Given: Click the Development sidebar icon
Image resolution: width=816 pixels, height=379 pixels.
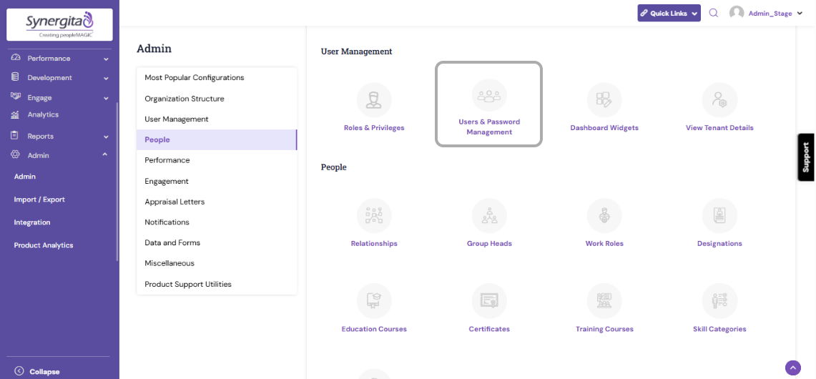Looking at the screenshot, I should click(15, 77).
